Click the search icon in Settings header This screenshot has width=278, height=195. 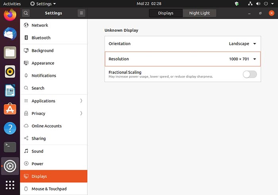point(26,13)
